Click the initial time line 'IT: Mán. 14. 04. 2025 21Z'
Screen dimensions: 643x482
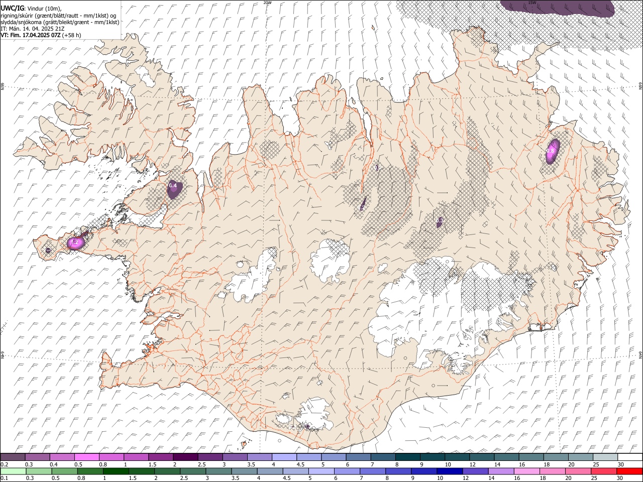[x=32, y=29]
